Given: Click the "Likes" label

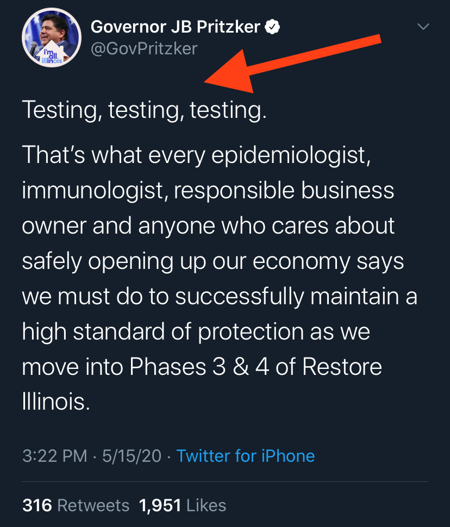Looking at the screenshot, I should 206,505.
